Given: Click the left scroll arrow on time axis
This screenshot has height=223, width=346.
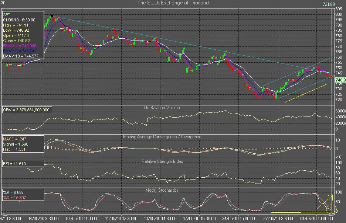Looking at the screenshot, I should pyautogui.click(x=4, y=215).
